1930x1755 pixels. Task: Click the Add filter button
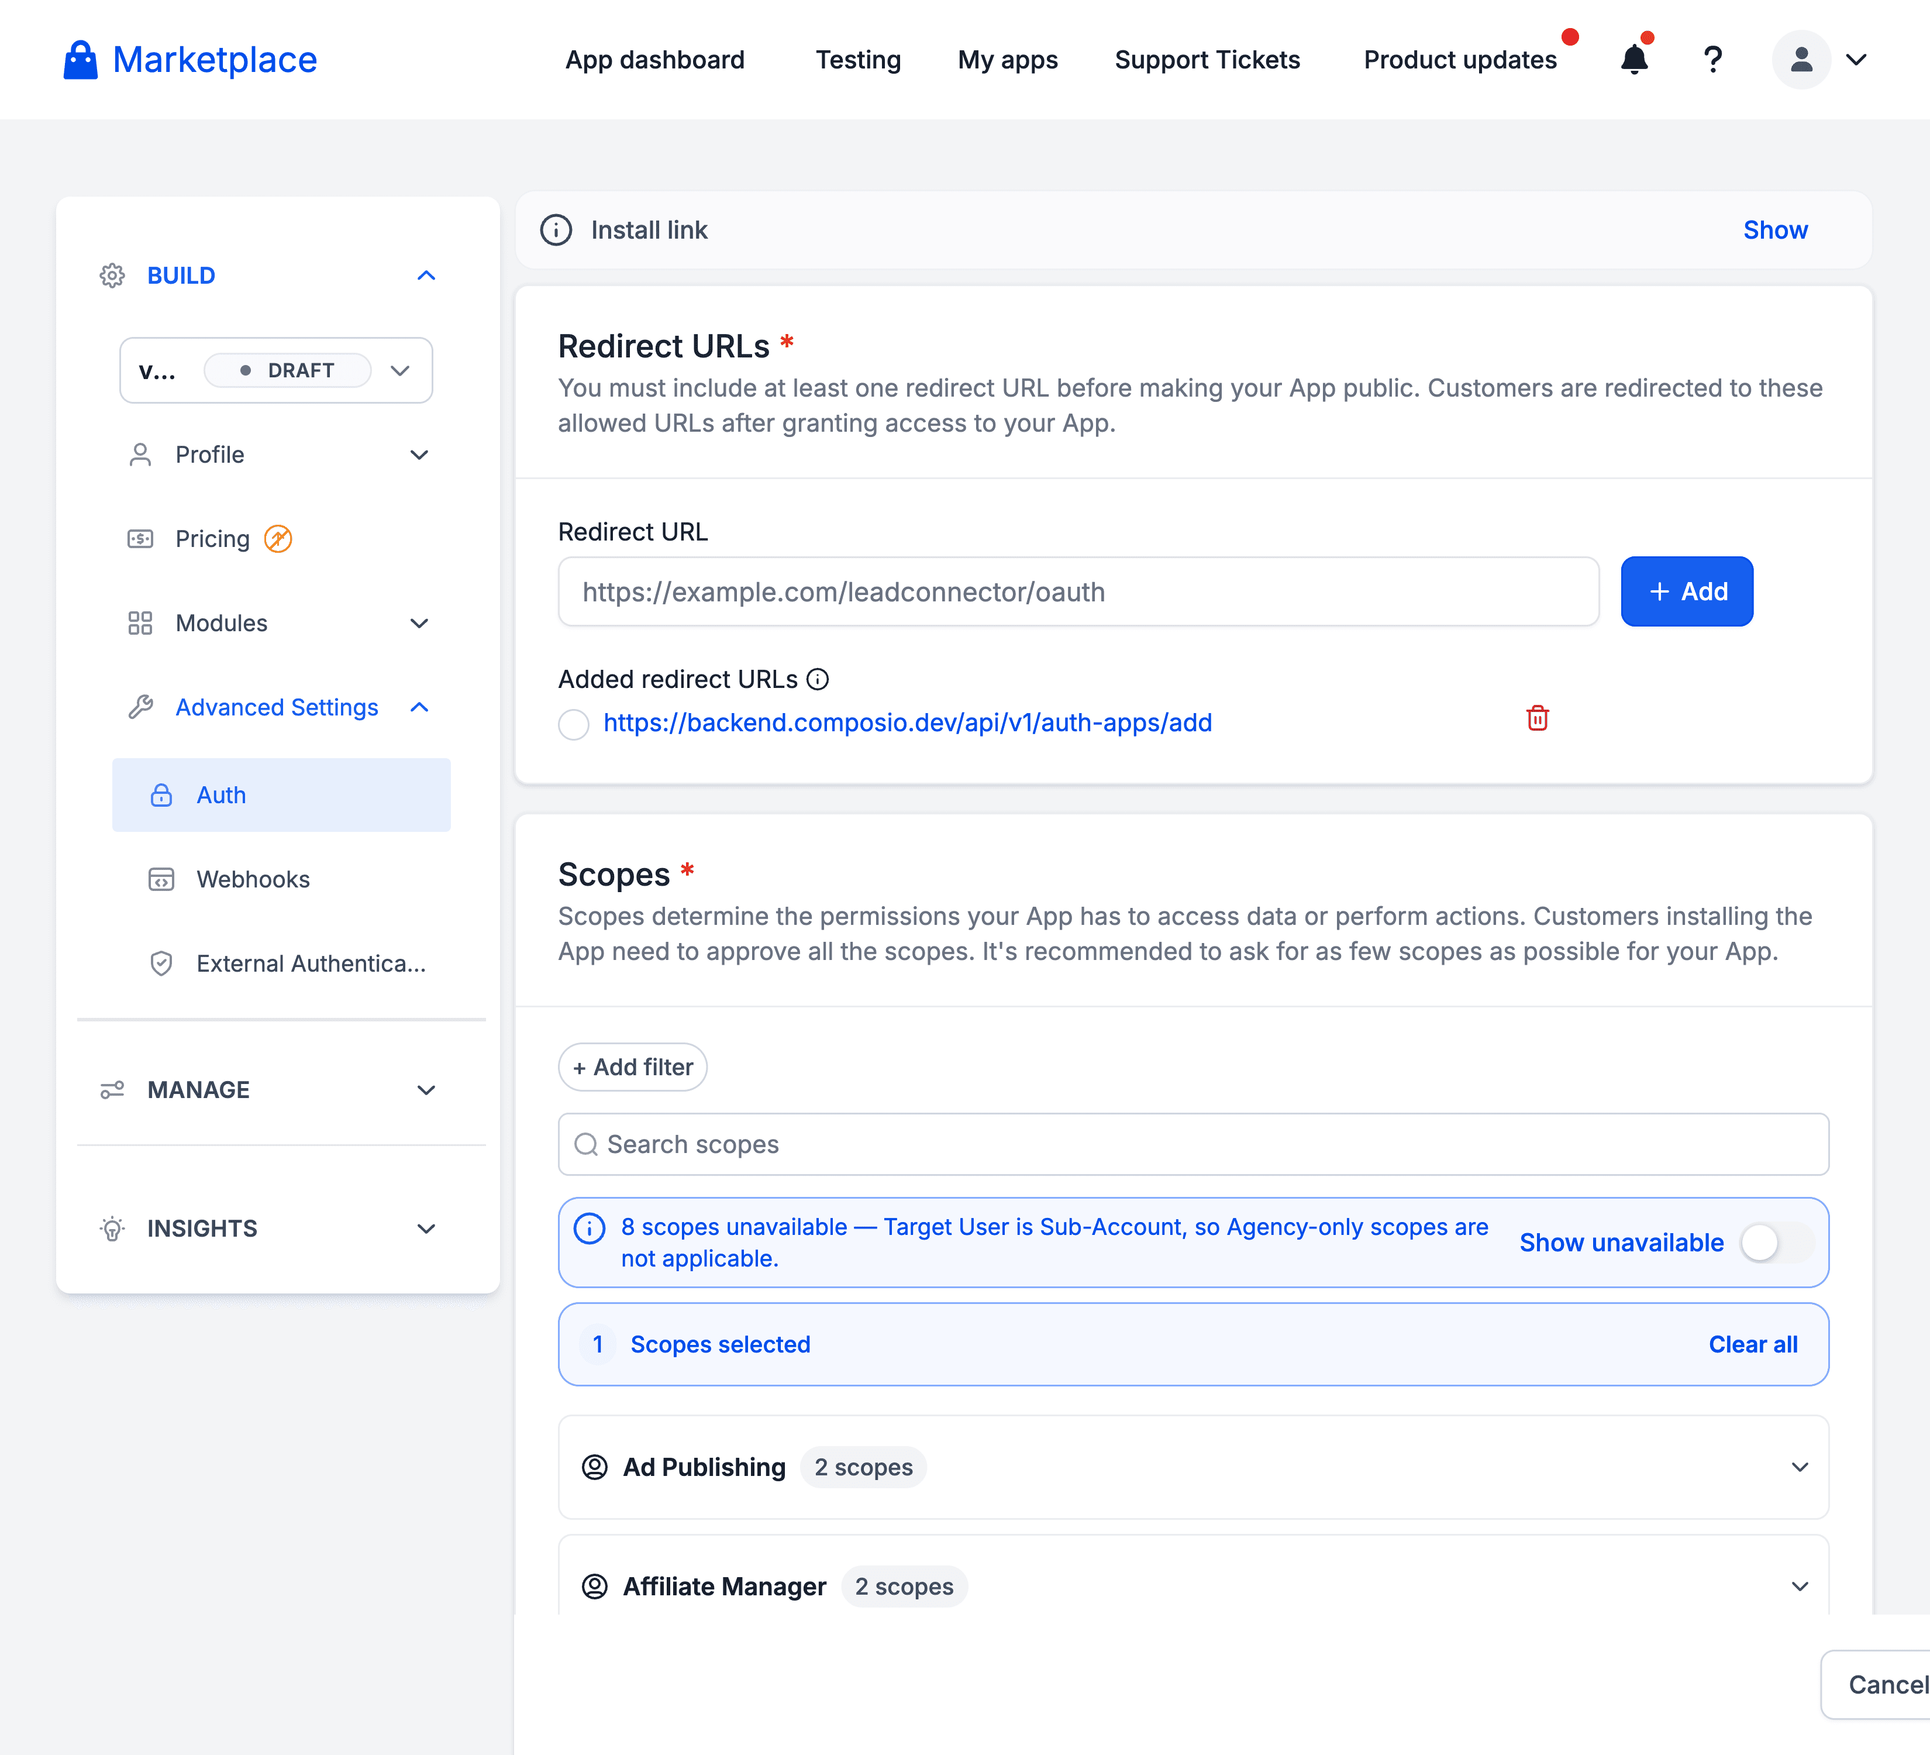click(x=633, y=1068)
